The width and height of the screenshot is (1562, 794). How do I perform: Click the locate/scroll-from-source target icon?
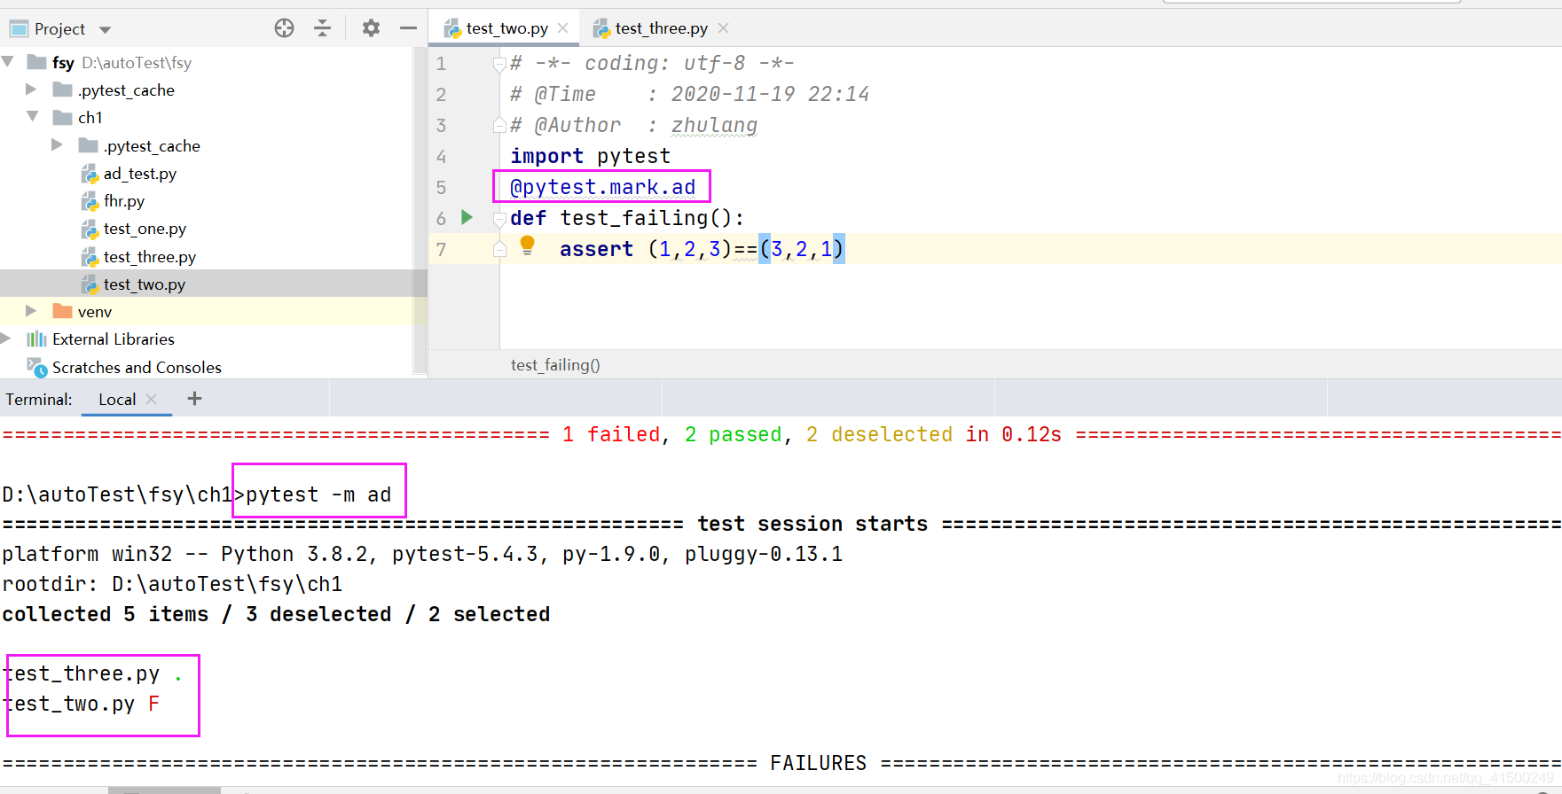pyautogui.click(x=284, y=28)
